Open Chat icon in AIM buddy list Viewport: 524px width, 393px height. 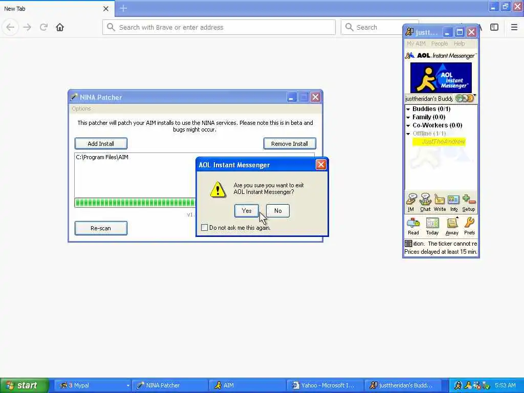click(425, 203)
